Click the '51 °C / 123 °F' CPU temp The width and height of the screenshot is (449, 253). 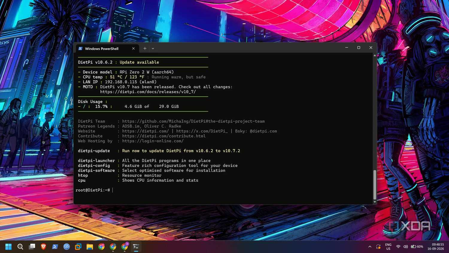(x=127, y=77)
